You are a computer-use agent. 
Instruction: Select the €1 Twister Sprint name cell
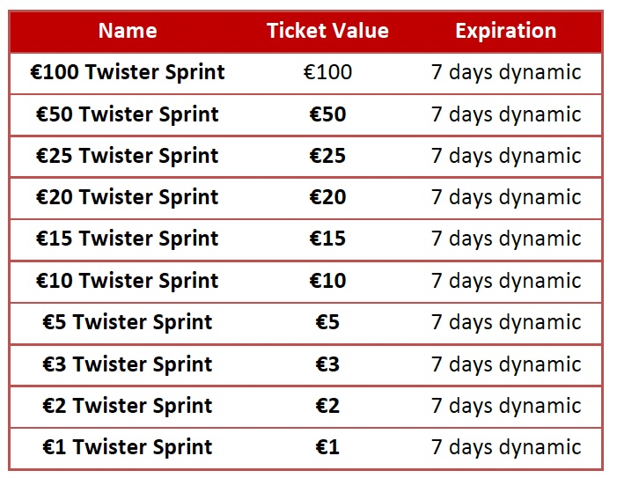[128, 447]
